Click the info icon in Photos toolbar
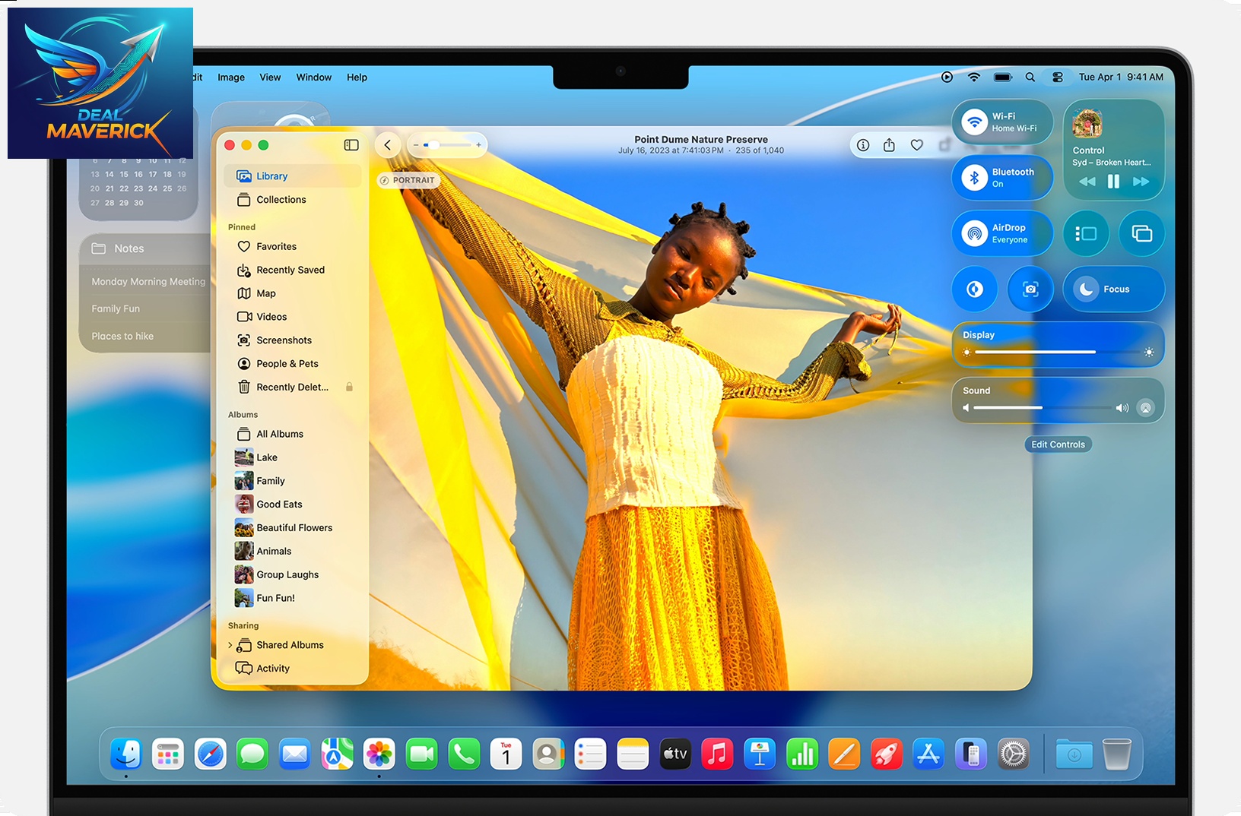 863,145
